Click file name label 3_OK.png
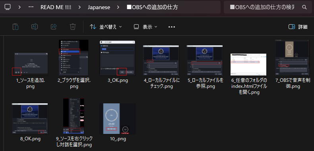314x151 pixels. tap(118, 81)
